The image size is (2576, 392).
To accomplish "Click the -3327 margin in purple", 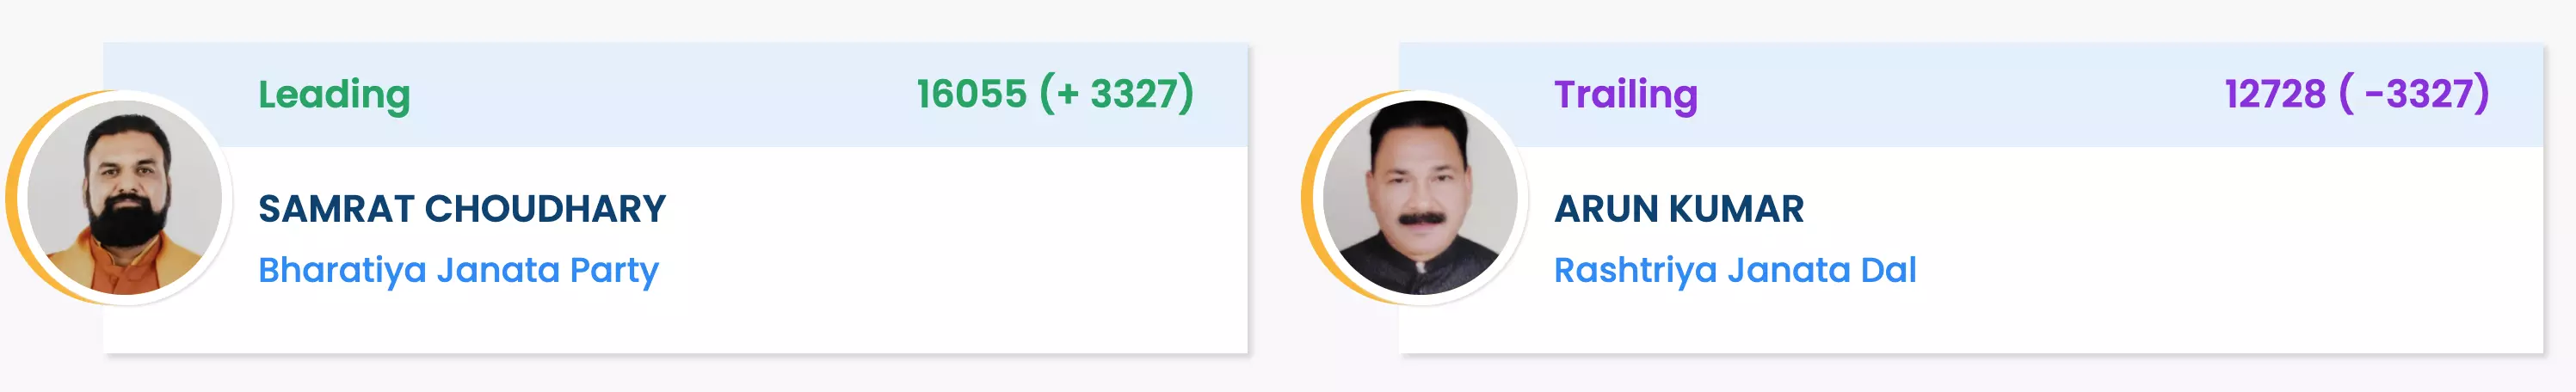I will [2415, 94].
